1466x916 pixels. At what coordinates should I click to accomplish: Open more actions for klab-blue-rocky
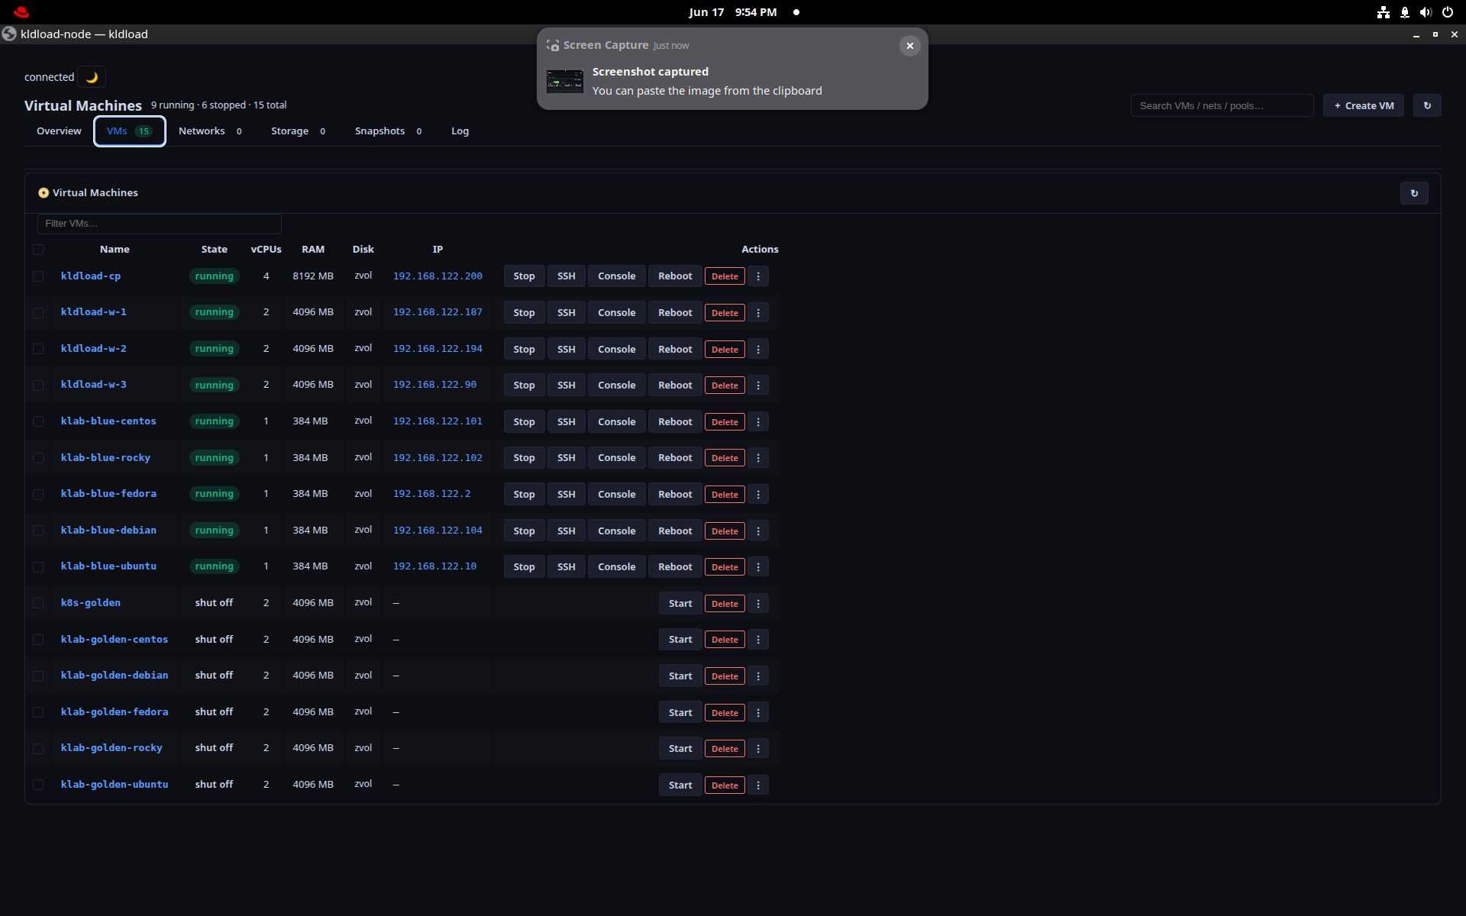[x=758, y=458]
